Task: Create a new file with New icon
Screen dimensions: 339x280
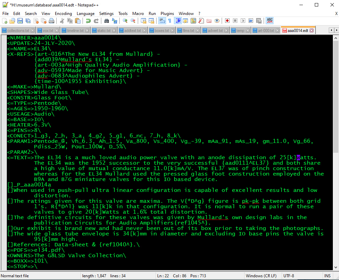Action: 4,21
